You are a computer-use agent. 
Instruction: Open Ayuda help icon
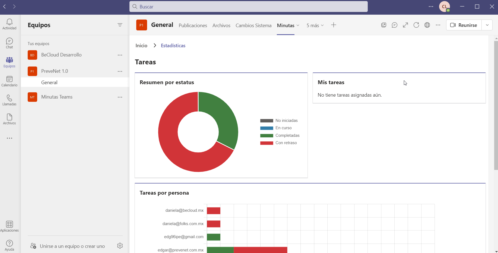click(9, 245)
